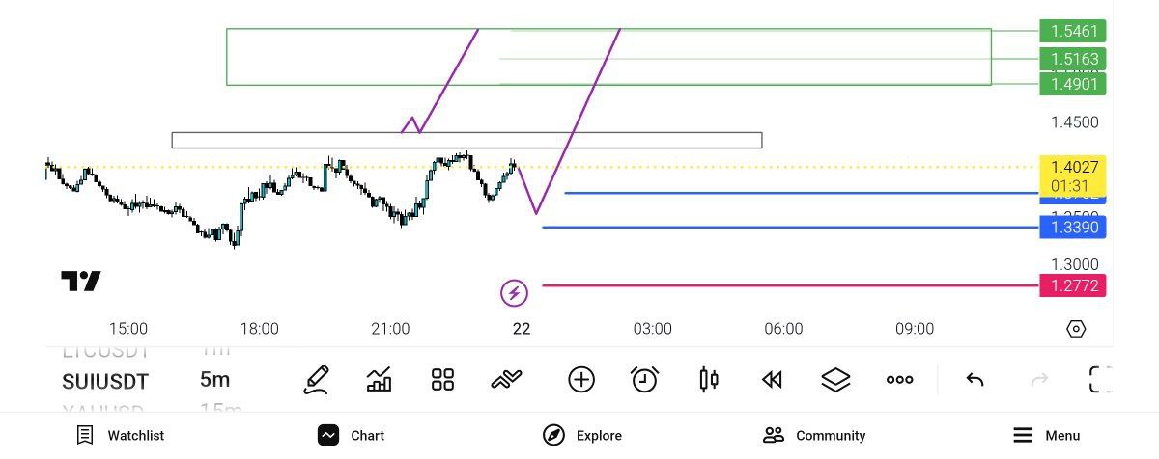This screenshot has height=459, width=1159.
Task: Open the three-dot more options
Action: pos(899,379)
